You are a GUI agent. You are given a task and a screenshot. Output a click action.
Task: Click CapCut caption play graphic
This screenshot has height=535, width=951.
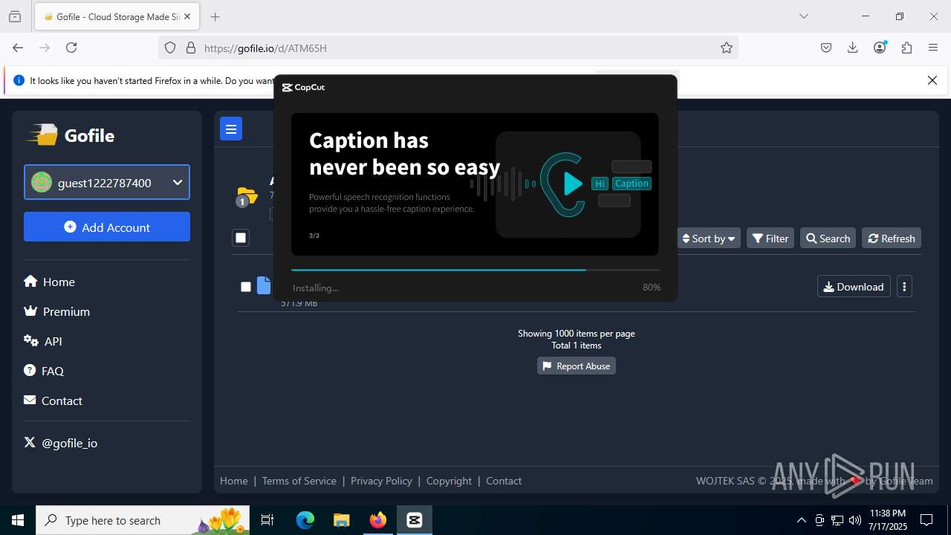[x=563, y=184]
